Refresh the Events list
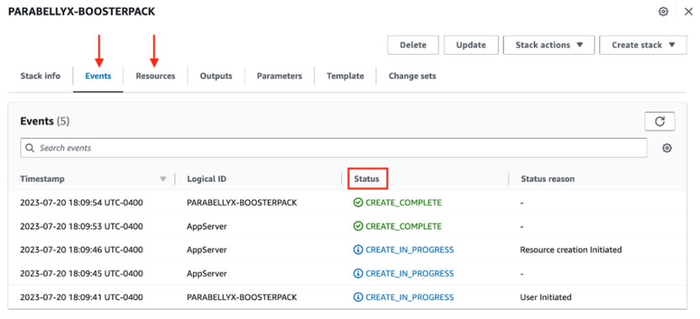This screenshot has height=319, width=700. point(660,121)
